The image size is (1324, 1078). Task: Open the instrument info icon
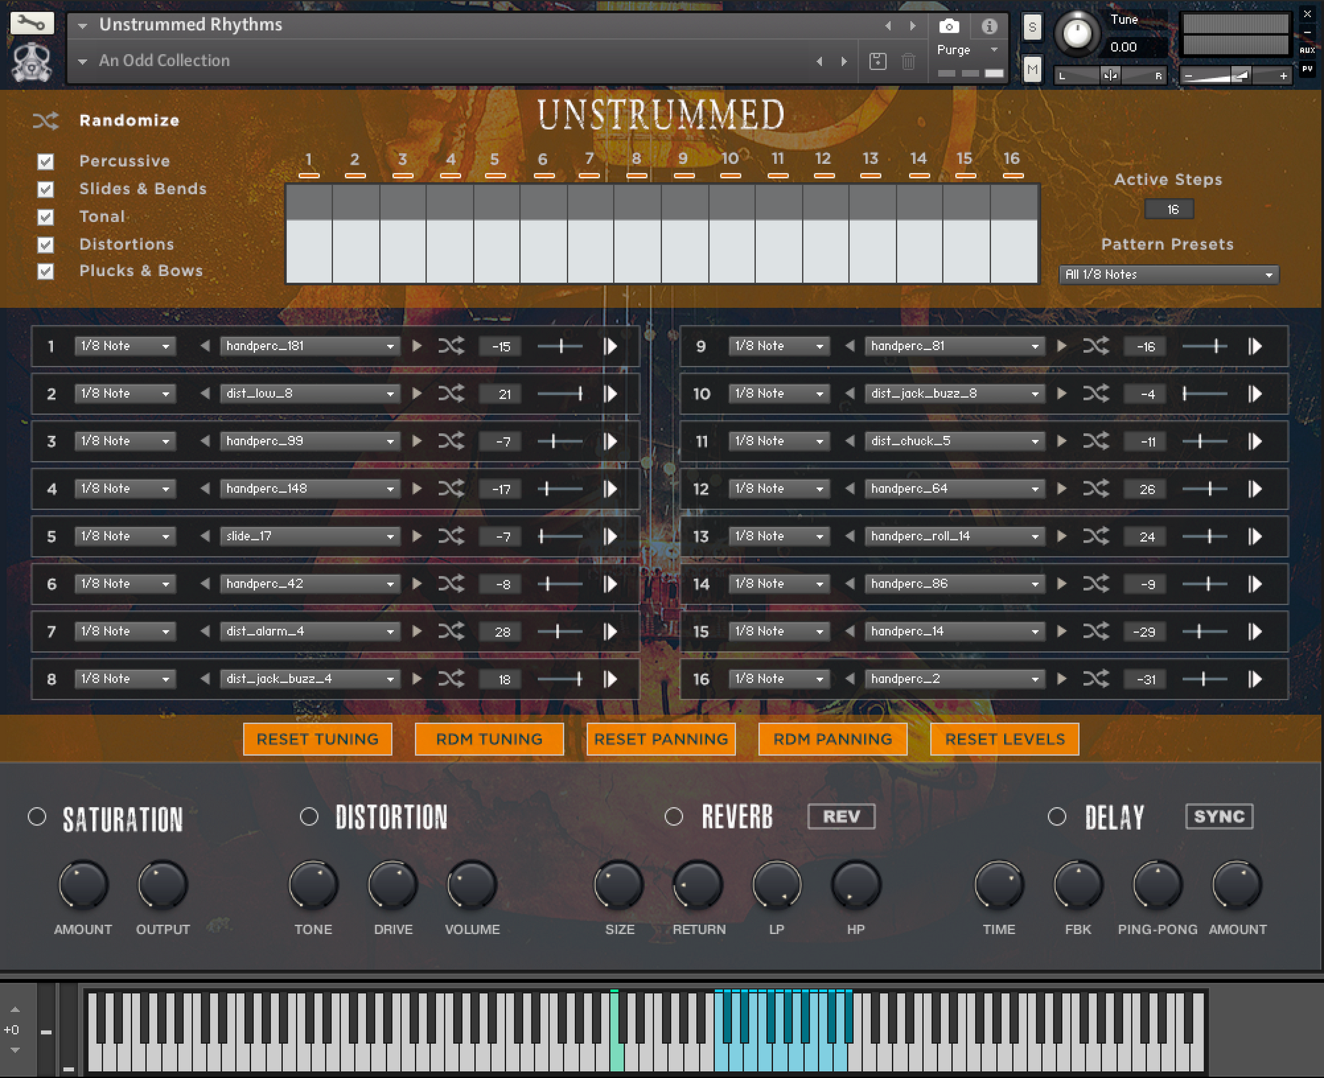coord(989,27)
